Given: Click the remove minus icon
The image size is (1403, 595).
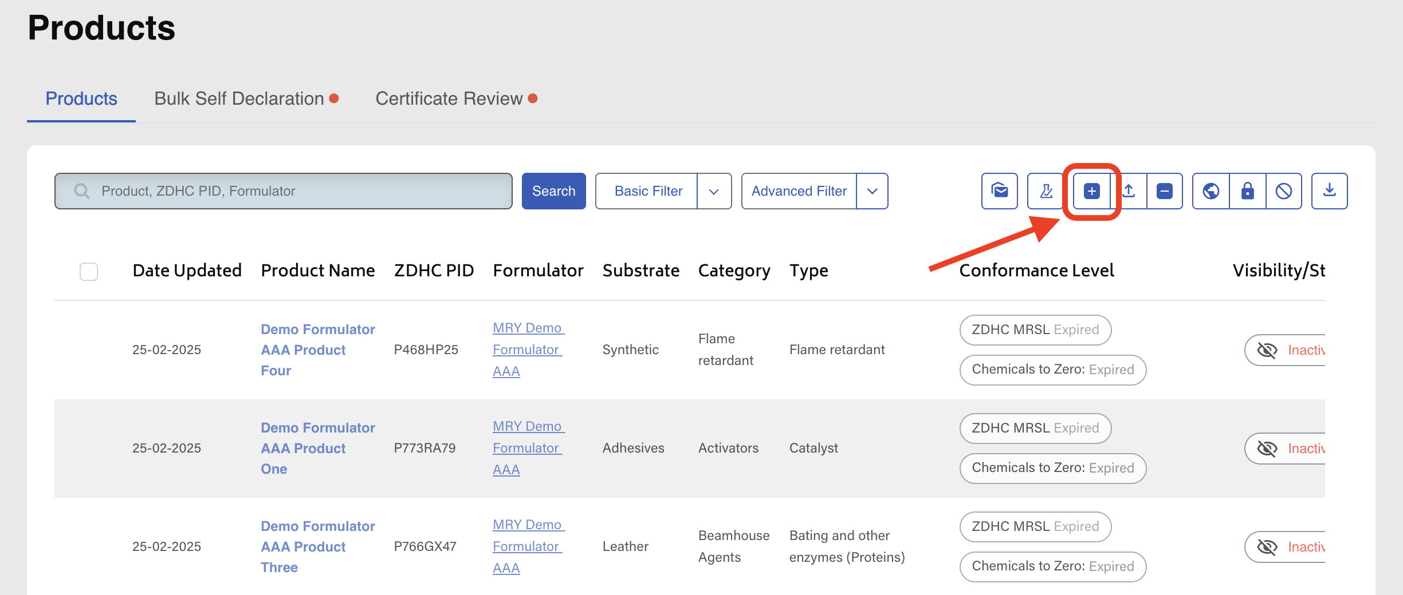Looking at the screenshot, I should click(1165, 191).
